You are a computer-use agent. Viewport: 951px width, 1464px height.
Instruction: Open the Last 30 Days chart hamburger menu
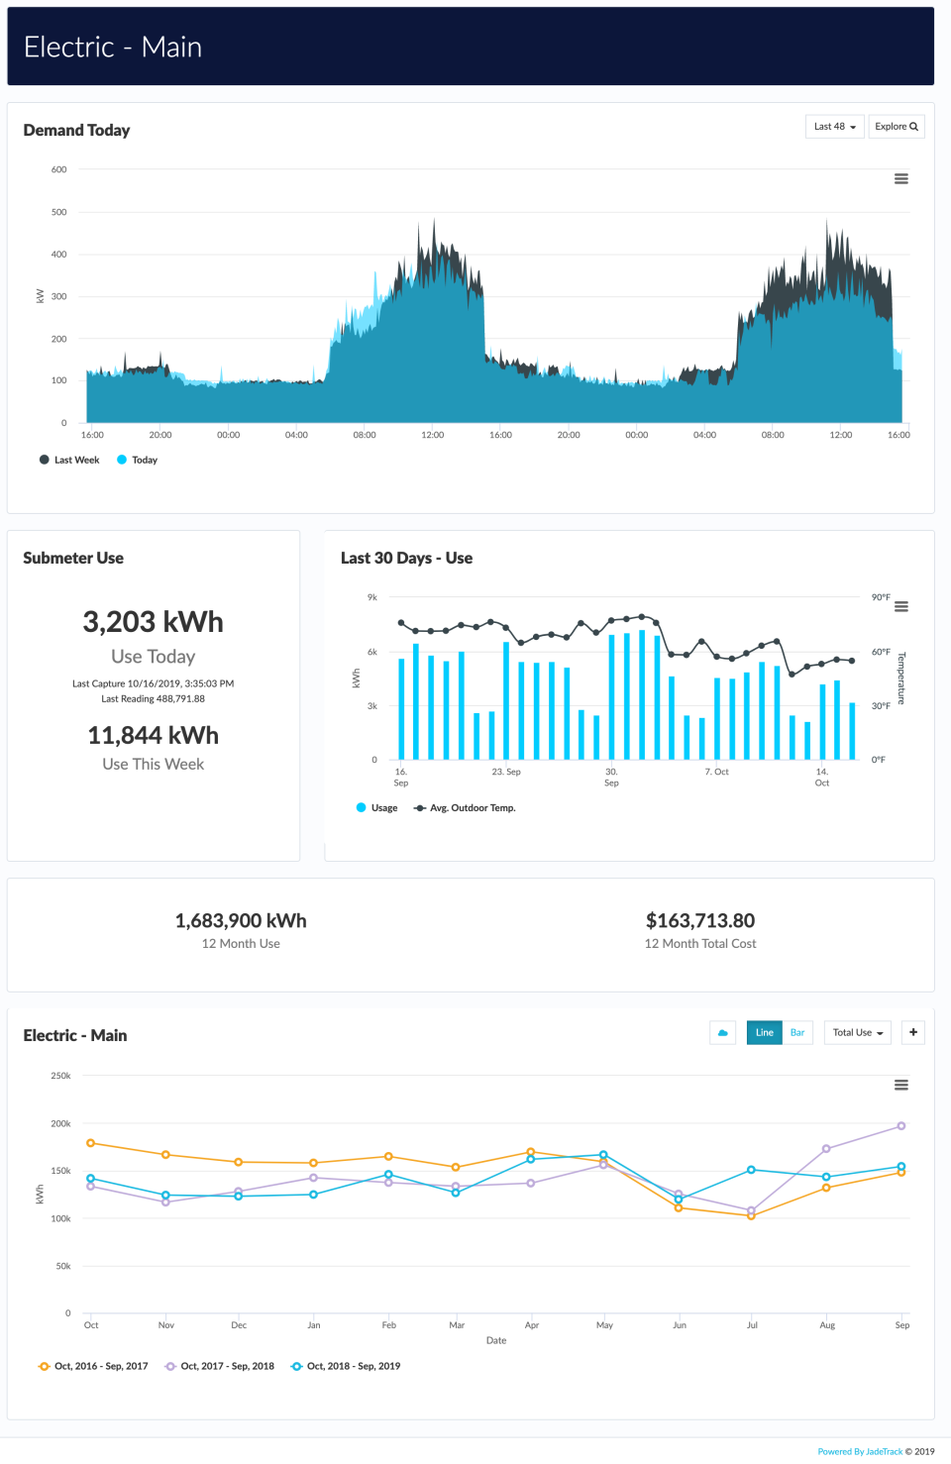coord(900,607)
